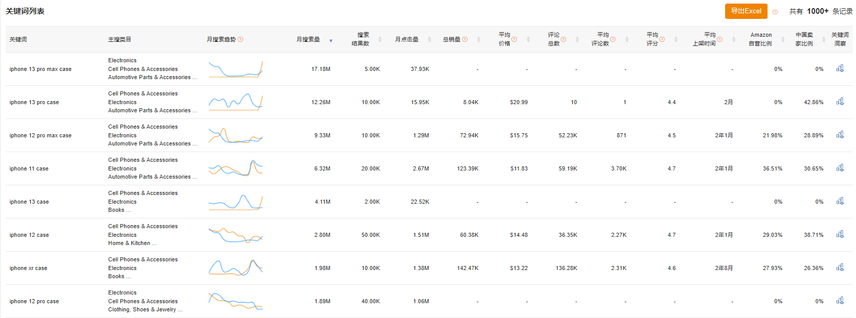Viewport: 856px width, 318px height.
Task: Open the iphone 13 pro case keyword
Action: pos(34,102)
